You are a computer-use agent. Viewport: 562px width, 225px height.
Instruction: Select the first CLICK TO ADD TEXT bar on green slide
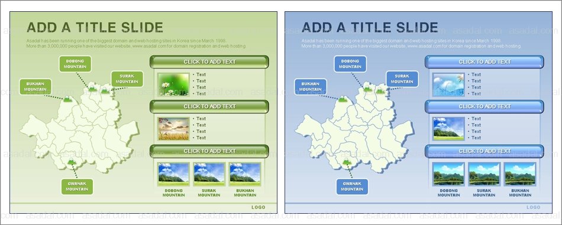click(209, 62)
